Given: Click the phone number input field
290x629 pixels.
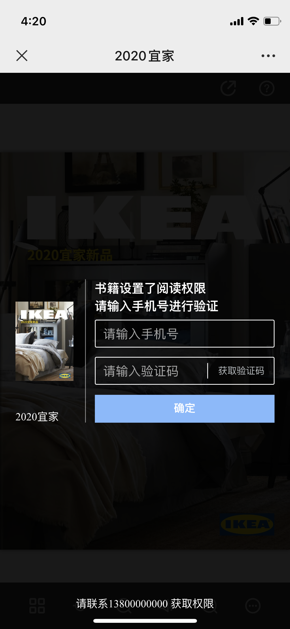Looking at the screenshot, I should 185,334.
